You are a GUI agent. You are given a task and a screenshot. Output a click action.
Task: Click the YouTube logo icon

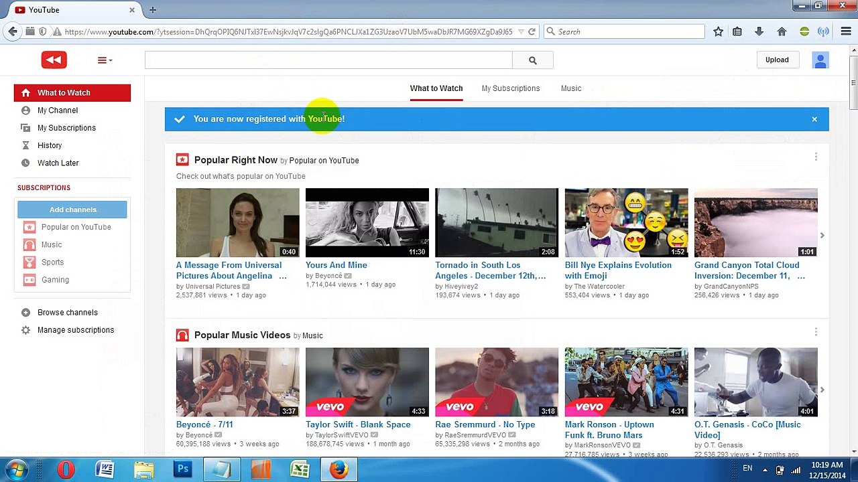tap(54, 60)
